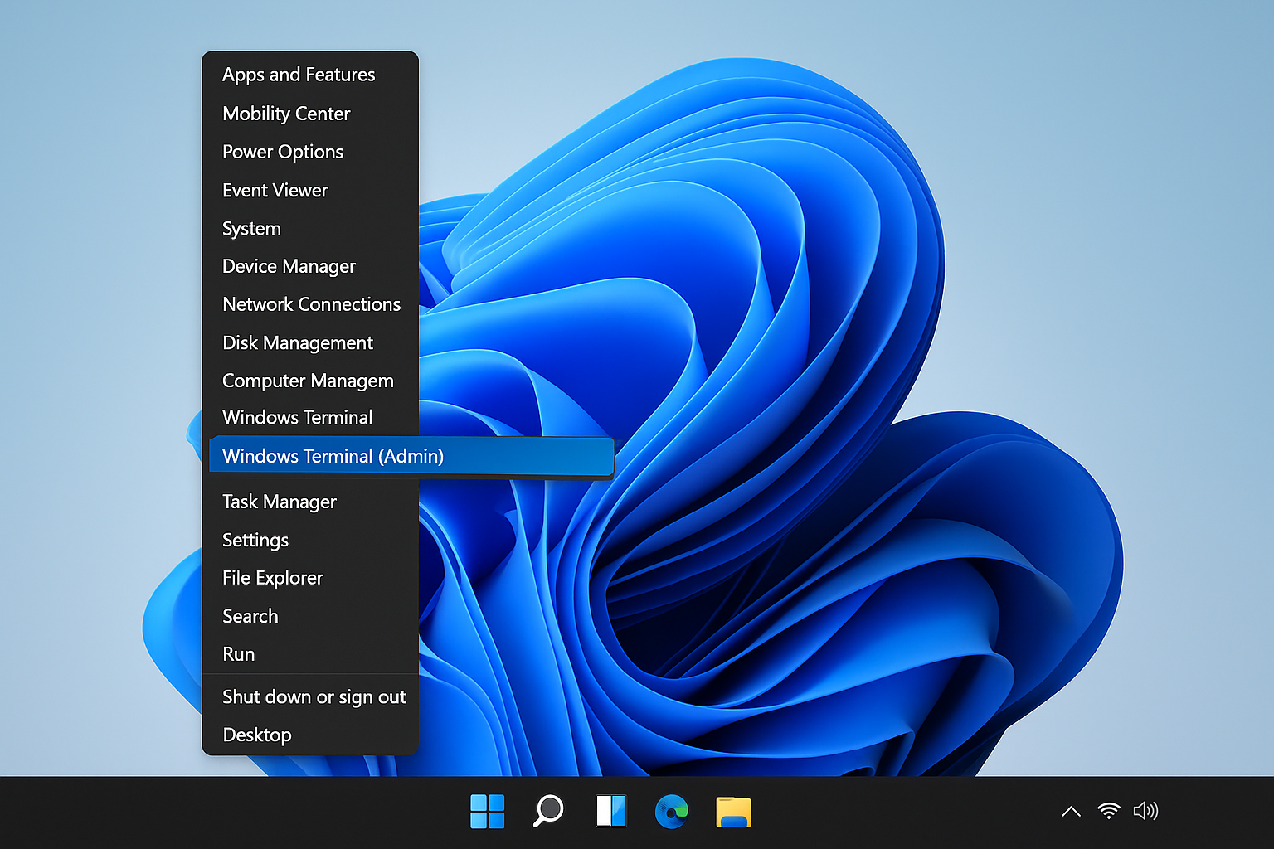This screenshot has width=1274, height=849.
Task: Expand the Shut down or sign out submenu
Action: 314,696
